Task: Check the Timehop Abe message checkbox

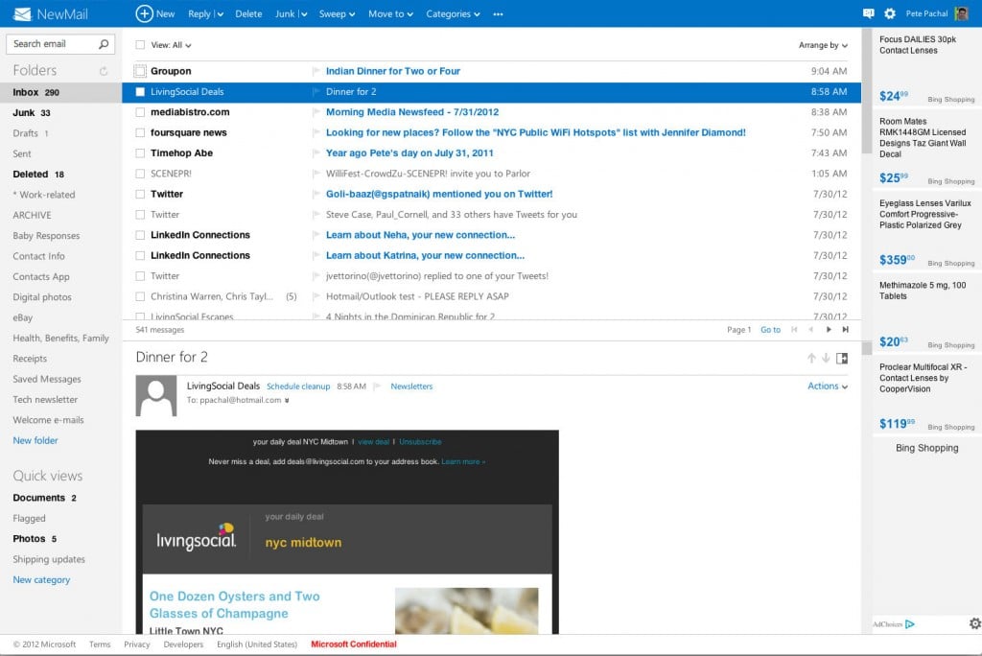Action: (x=140, y=152)
